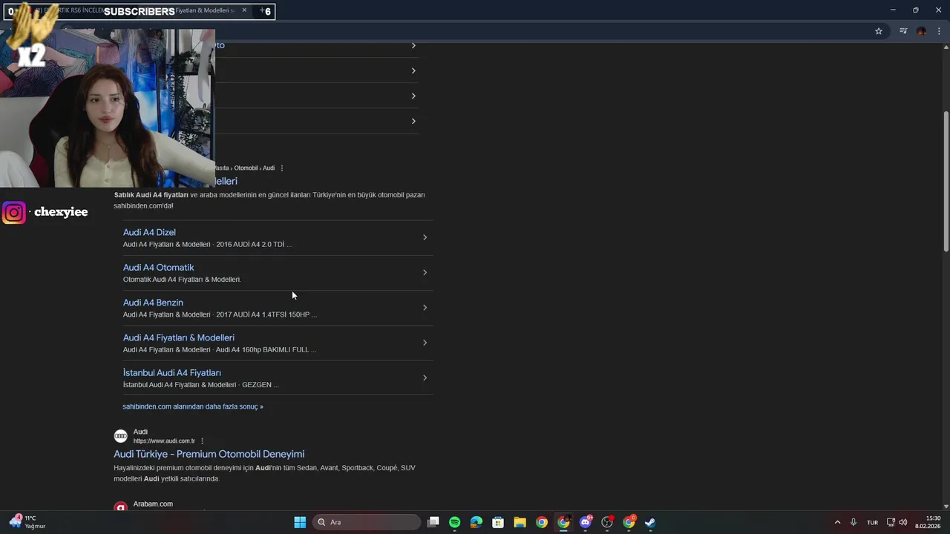Open Chrome's three-dot menu
The height and width of the screenshot is (534, 950).
coord(939,31)
